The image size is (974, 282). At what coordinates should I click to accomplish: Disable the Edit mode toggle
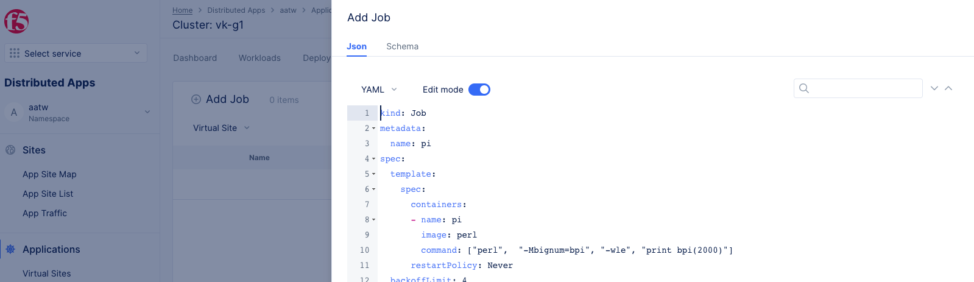point(479,90)
